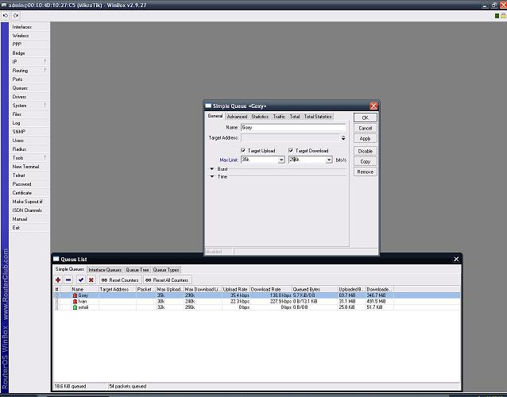The image size is (507, 397).
Task: Switch to the Total Statistics tab
Action: point(318,117)
